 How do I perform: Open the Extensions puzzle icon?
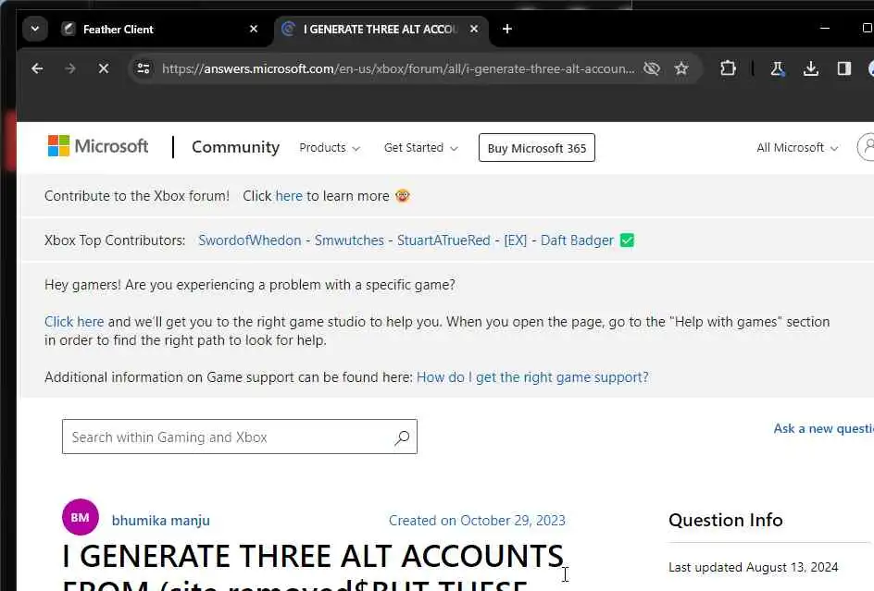click(728, 68)
